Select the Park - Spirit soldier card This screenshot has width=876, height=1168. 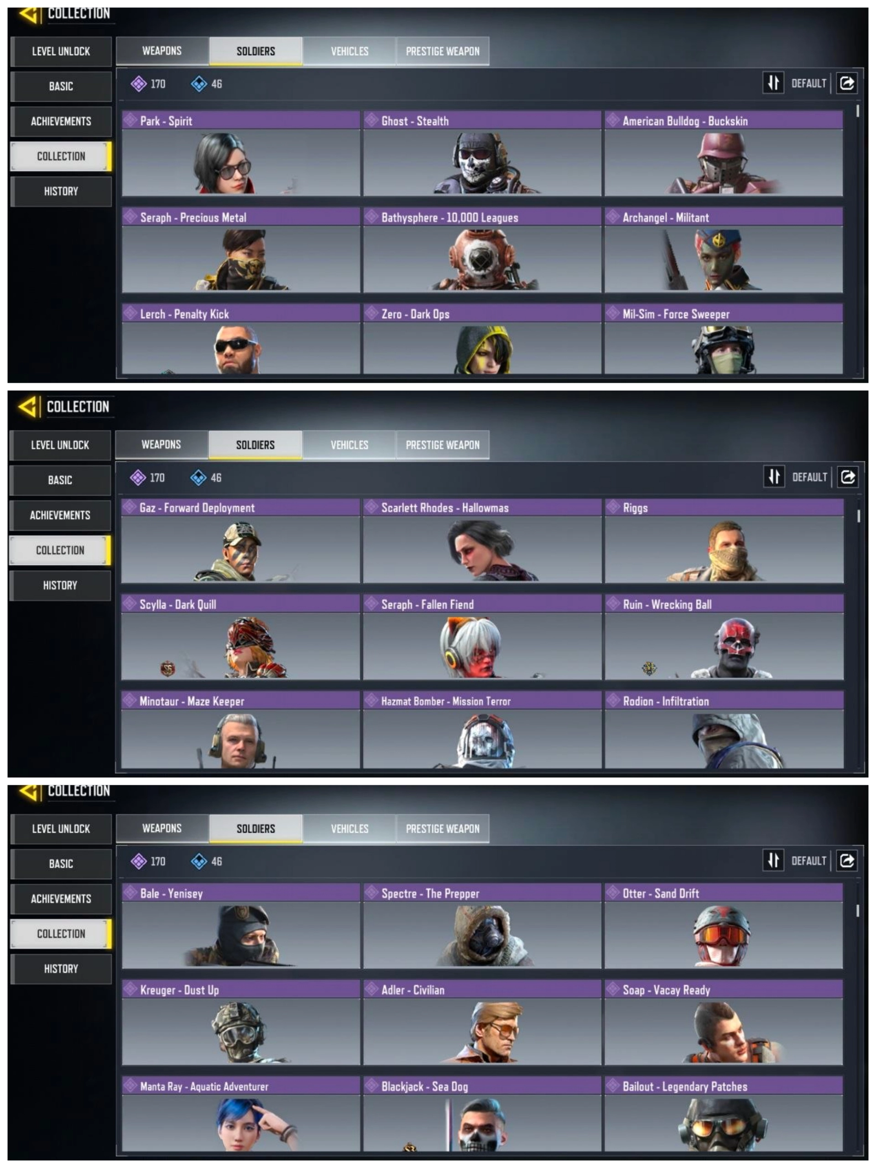241,153
